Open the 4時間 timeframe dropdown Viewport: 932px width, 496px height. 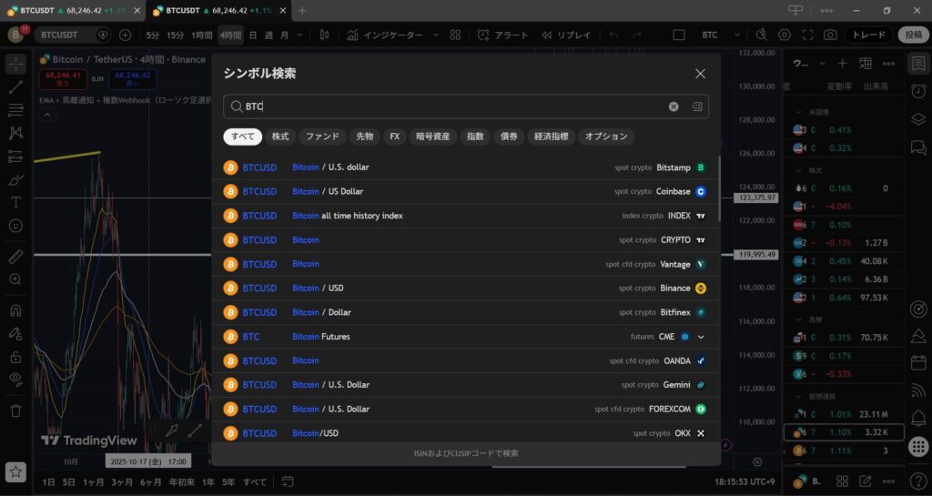click(x=229, y=35)
